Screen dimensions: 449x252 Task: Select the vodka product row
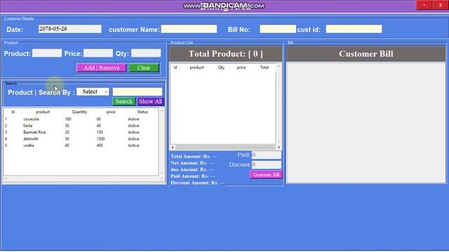point(81,145)
